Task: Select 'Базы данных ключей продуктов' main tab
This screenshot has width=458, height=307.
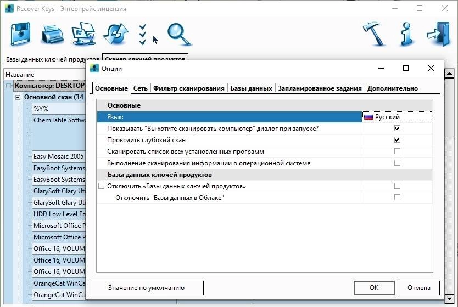Action: click(53, 59)
